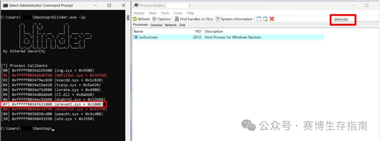
Task: Click the Refresh toolbar button
Action: [141, 19]
